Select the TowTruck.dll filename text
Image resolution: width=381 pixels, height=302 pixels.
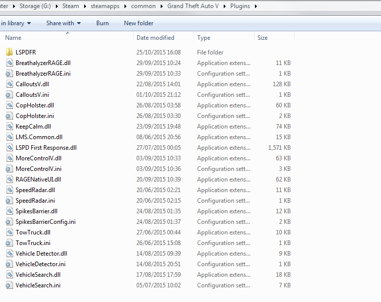(x=33, y=232)
